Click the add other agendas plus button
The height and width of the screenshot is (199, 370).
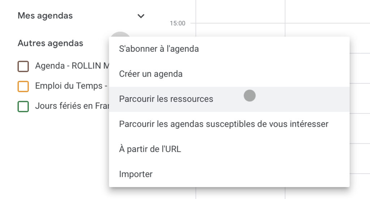coord(120,35)
